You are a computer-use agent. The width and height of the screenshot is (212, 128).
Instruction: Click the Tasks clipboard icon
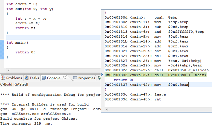26,78
